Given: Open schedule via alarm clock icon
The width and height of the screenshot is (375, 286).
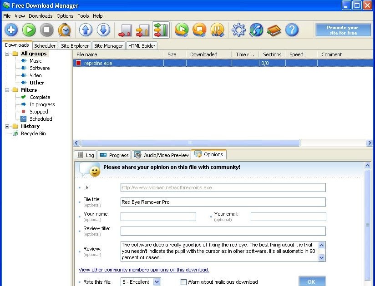Looking at the screenshot, I should (64, 30).
